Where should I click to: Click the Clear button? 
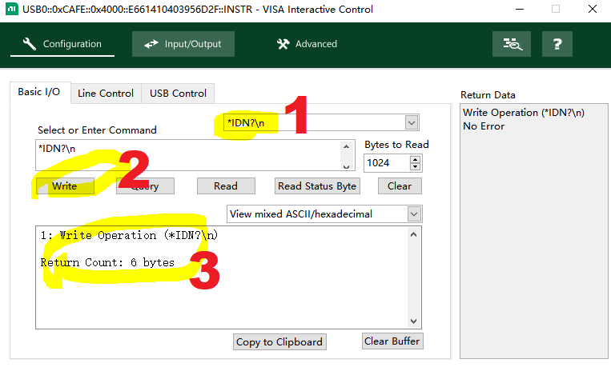[x=400, y=186]
